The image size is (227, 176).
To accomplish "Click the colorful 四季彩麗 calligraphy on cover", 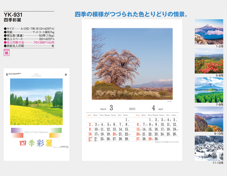I will point(36,143).
